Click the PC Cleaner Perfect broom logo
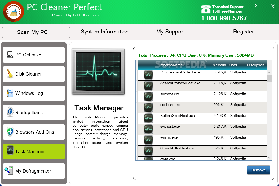 (14, 11)
